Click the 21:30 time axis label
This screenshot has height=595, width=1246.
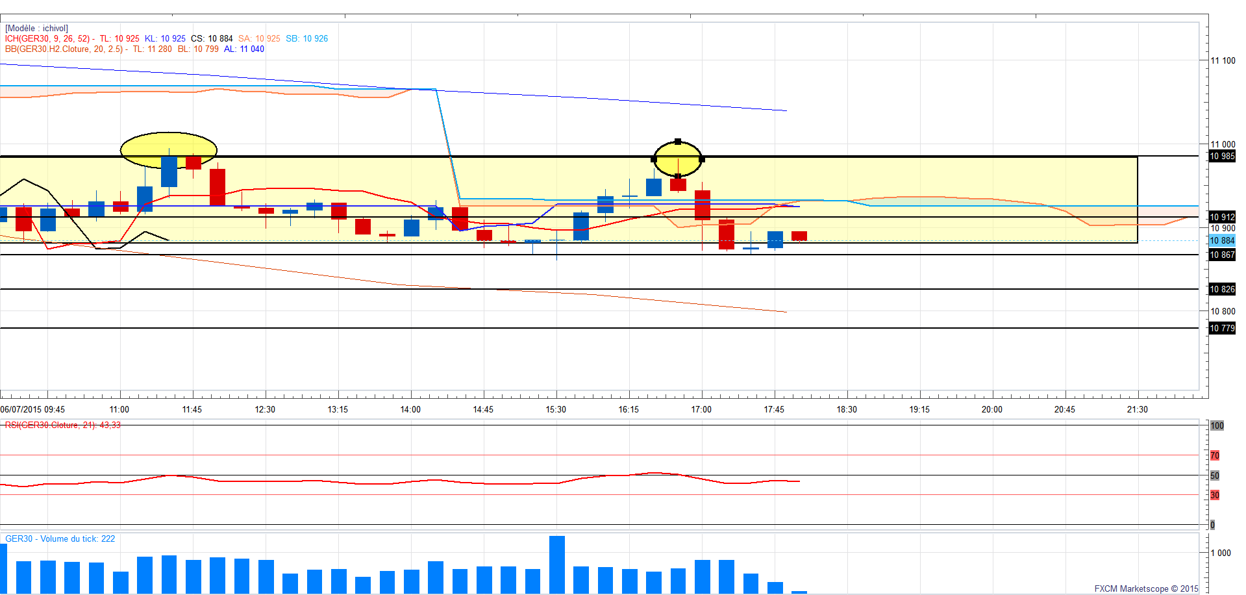coord(1138,410)
